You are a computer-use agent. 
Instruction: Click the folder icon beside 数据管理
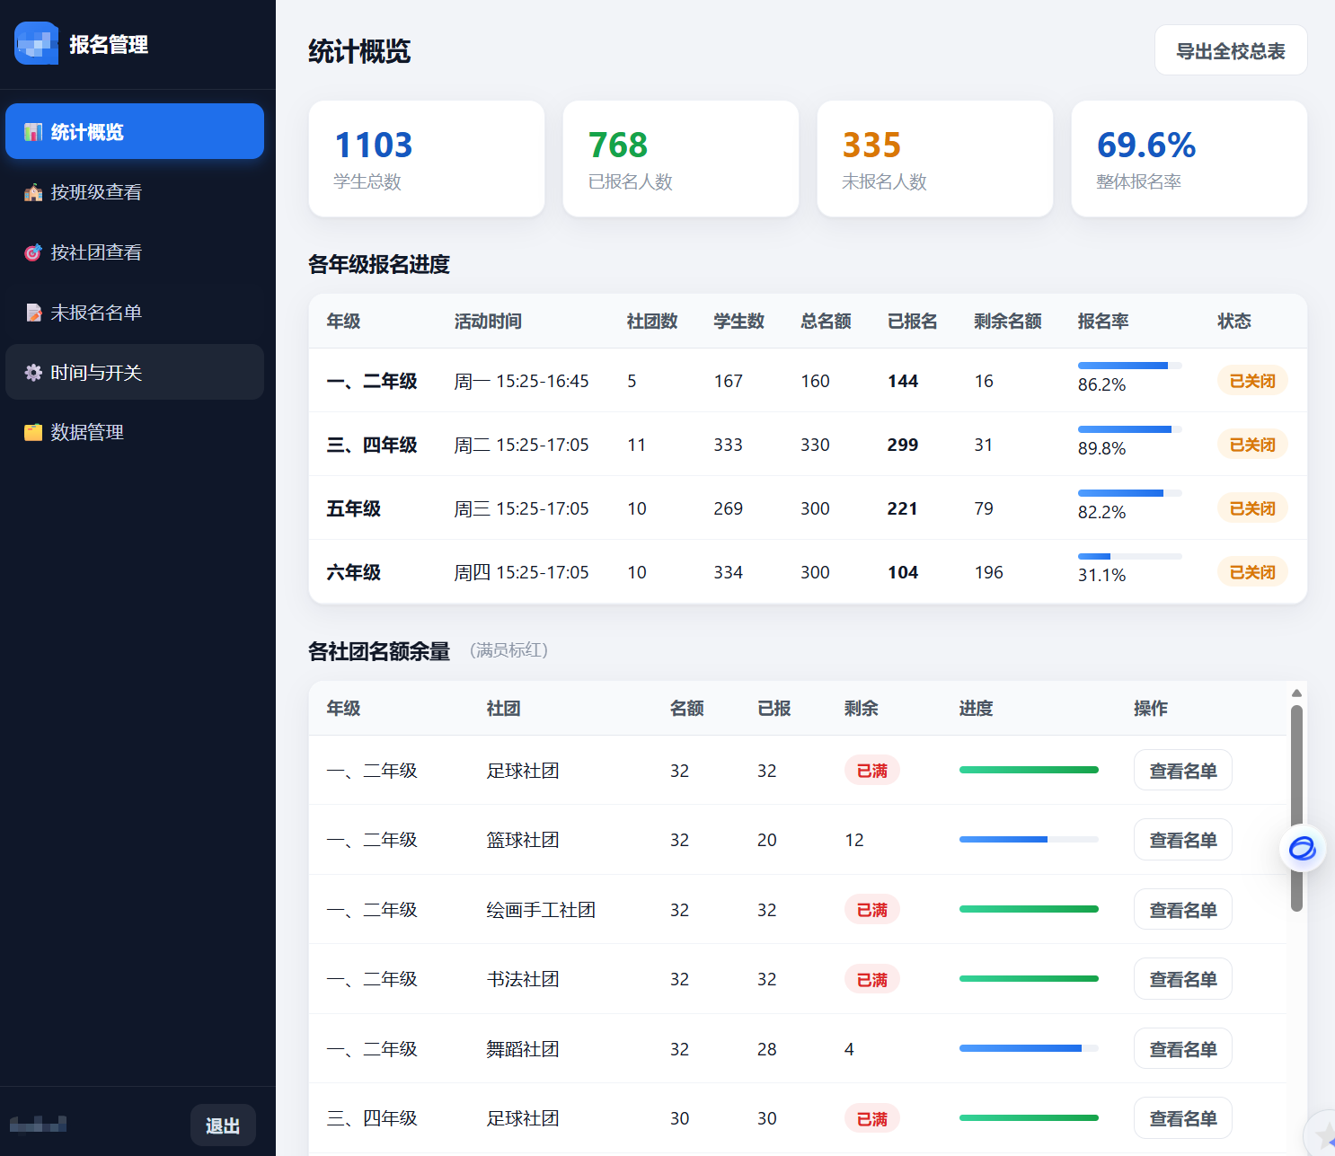point(33,432)
